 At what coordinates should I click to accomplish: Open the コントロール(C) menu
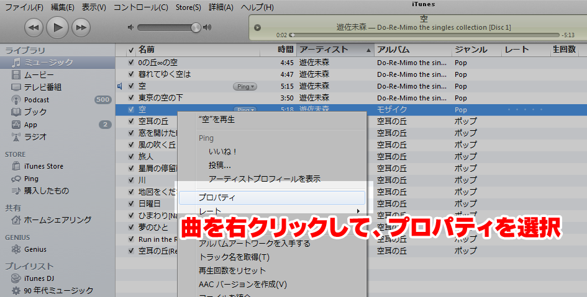tap(141, 7)
